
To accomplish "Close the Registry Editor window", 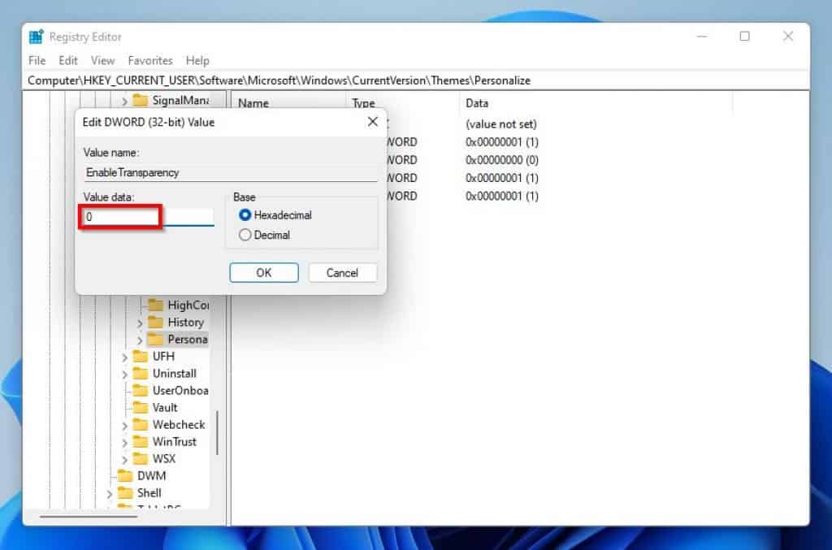I will tap(788, 36).
